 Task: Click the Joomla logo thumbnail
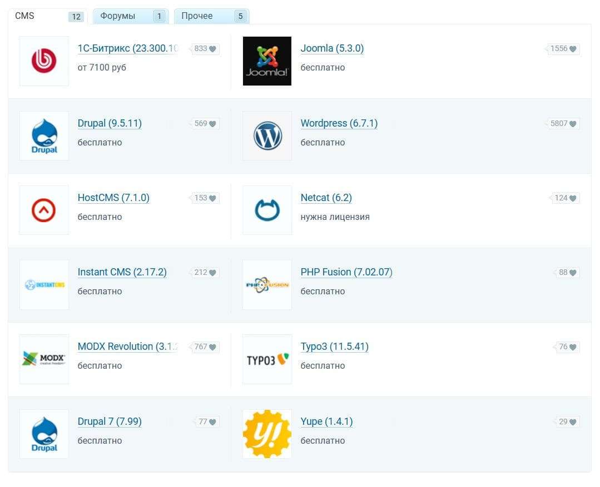tap(267, 61)
